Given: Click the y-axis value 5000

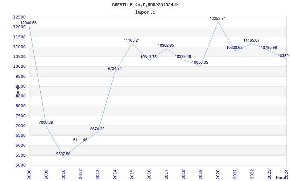Looking at the screenshot, I should point(20,165).
